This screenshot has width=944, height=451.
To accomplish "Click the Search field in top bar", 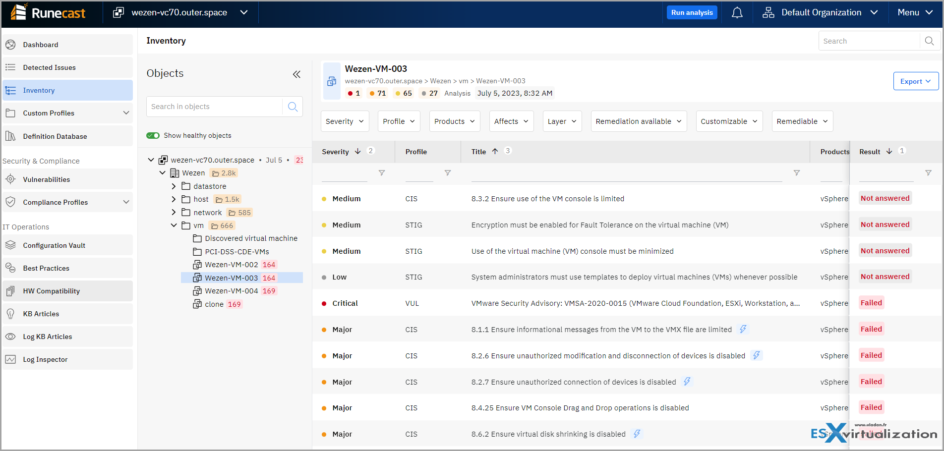I will click(870, 41).
